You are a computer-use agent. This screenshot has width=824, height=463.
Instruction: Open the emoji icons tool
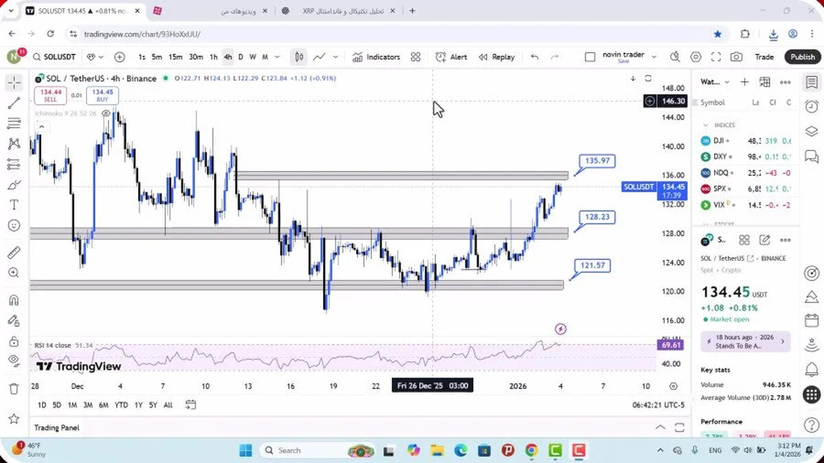(14, 225)
